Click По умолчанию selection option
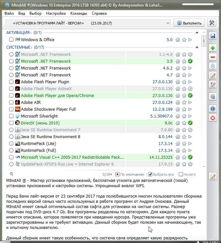Image resolution: width=221 pixels, height=243 pixels. coord(130,174)
